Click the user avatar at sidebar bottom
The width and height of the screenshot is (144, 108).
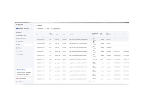[x=17, y=79]
